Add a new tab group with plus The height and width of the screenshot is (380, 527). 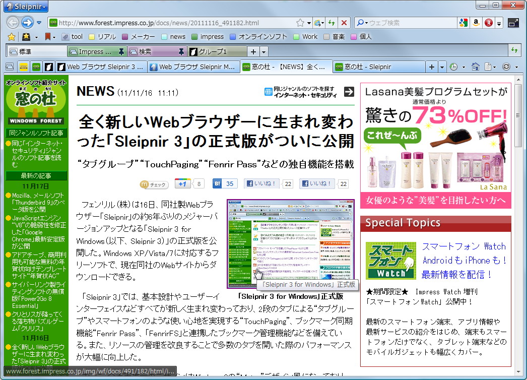click(x=253, y=51)
